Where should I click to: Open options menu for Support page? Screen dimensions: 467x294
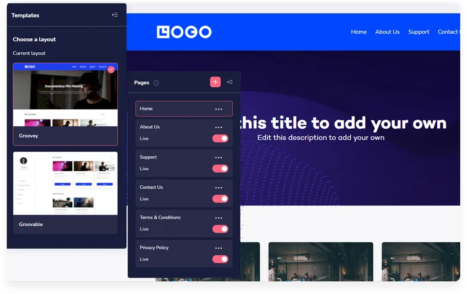pyautogui.click(x=218, y=158)
